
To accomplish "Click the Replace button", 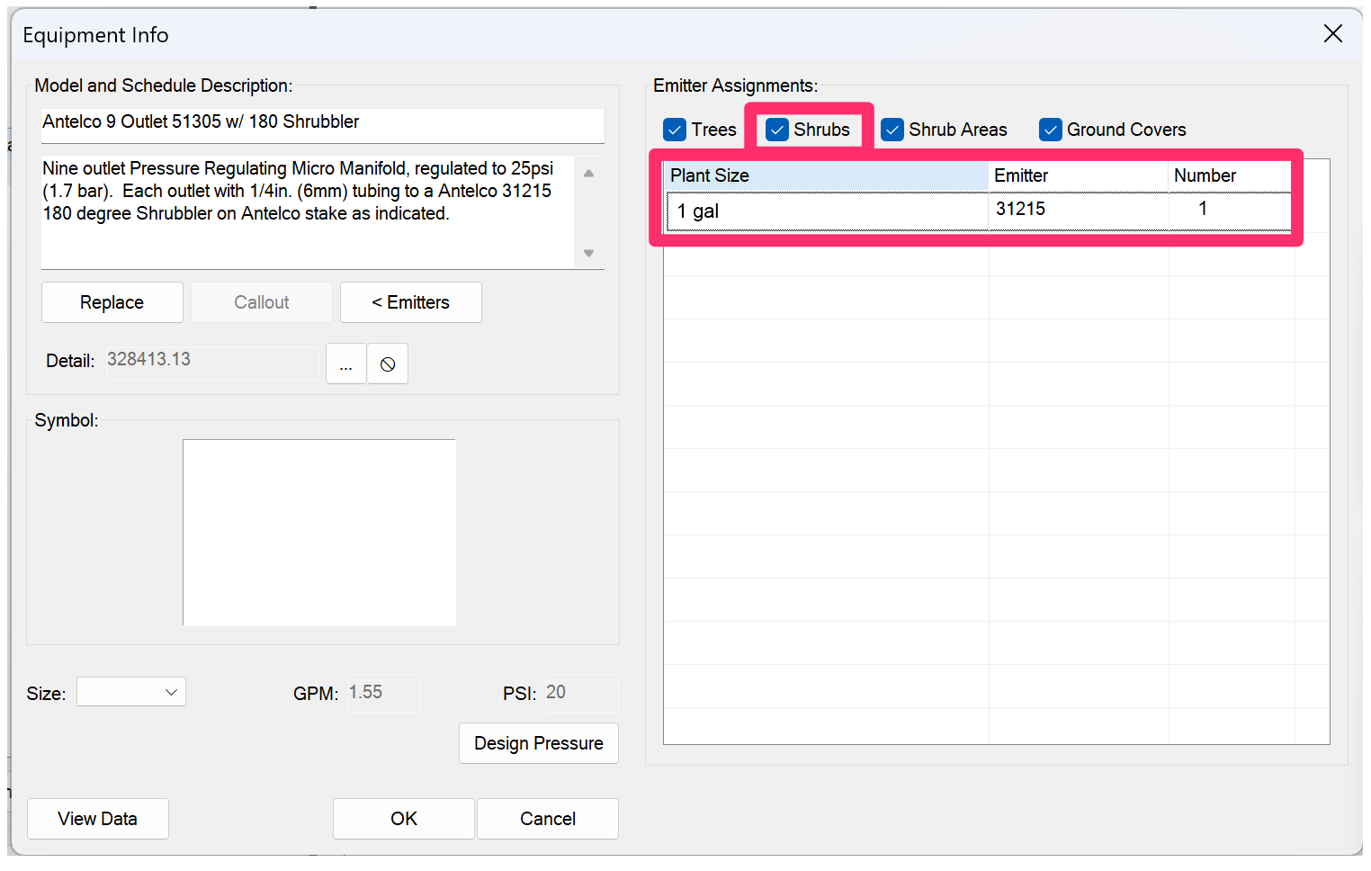I will 112,302.
